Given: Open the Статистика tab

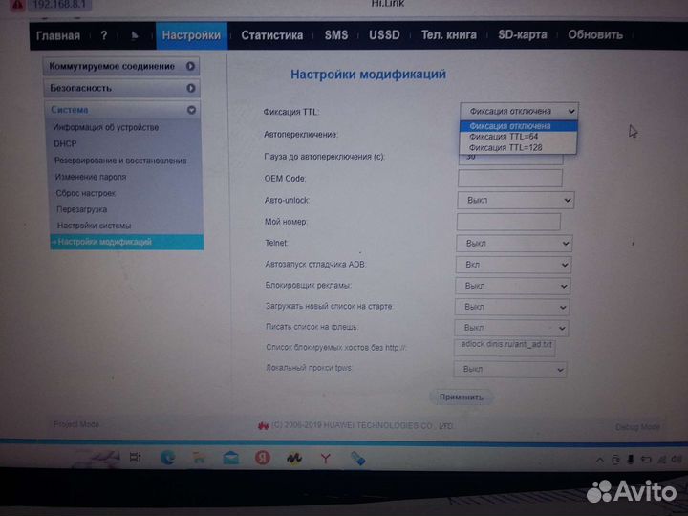Looking at the screenshot, I should coord(271,35).
